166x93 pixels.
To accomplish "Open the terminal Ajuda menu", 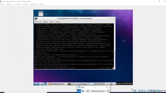I will pos(58,22).
